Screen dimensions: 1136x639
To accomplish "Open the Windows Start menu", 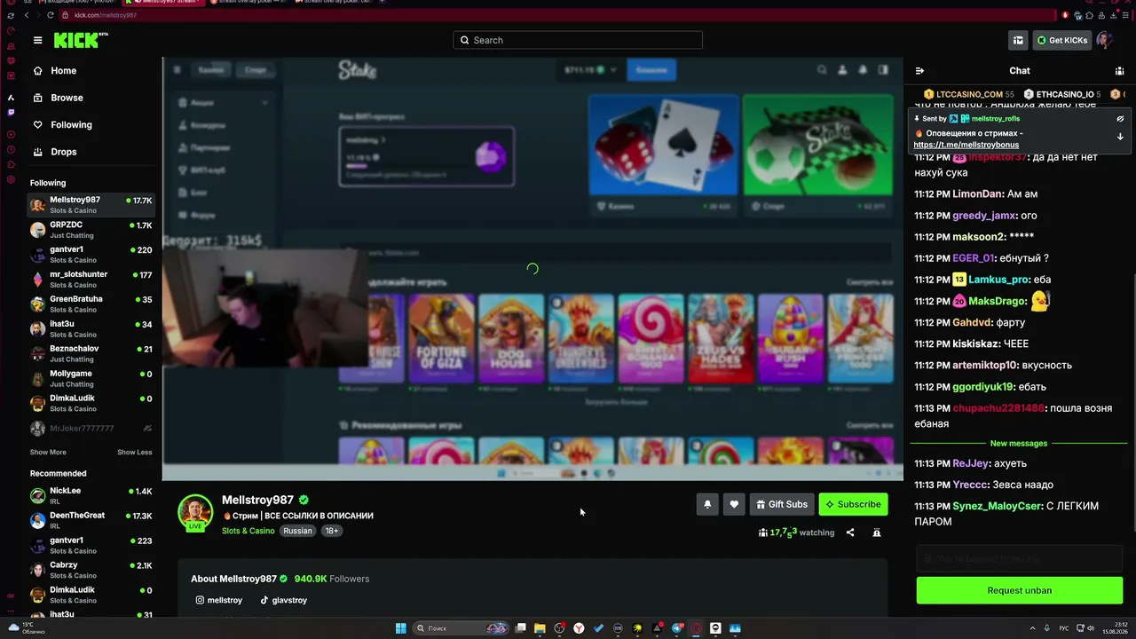I will click(401, 628).
